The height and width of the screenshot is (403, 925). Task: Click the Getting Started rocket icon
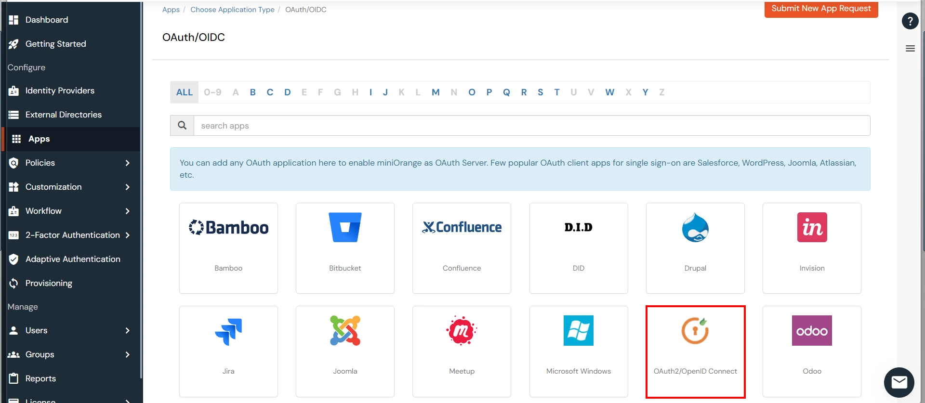(x=13, y=44)
